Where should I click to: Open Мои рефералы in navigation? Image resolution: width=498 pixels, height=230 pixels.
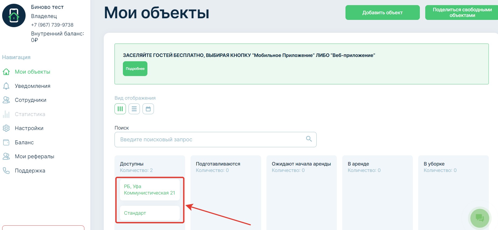pyautogui.click(x=34, y=156)
